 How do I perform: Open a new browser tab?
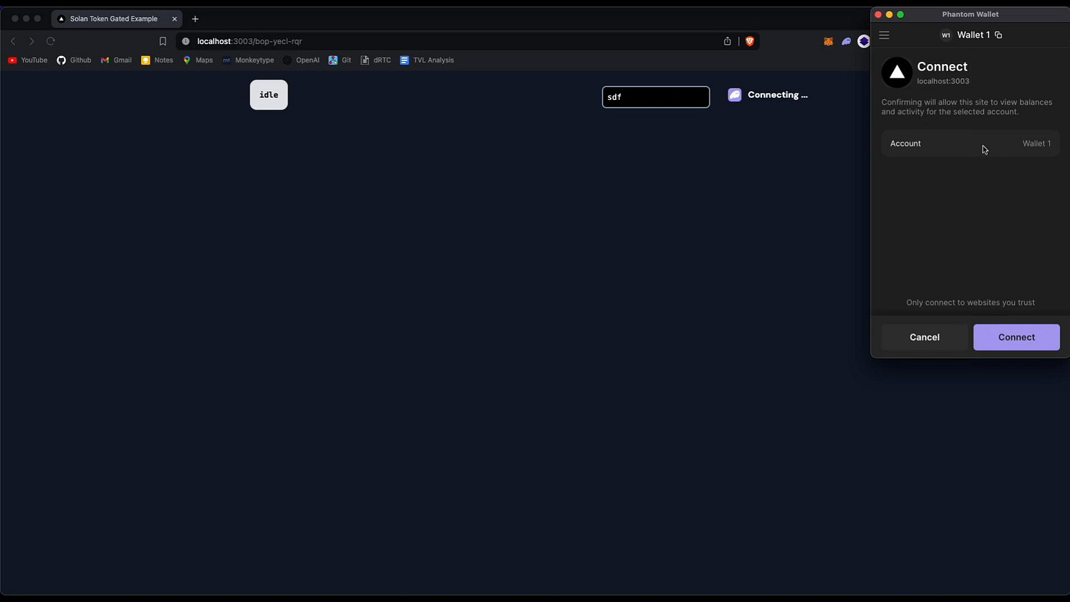click(x=195, y=19)
